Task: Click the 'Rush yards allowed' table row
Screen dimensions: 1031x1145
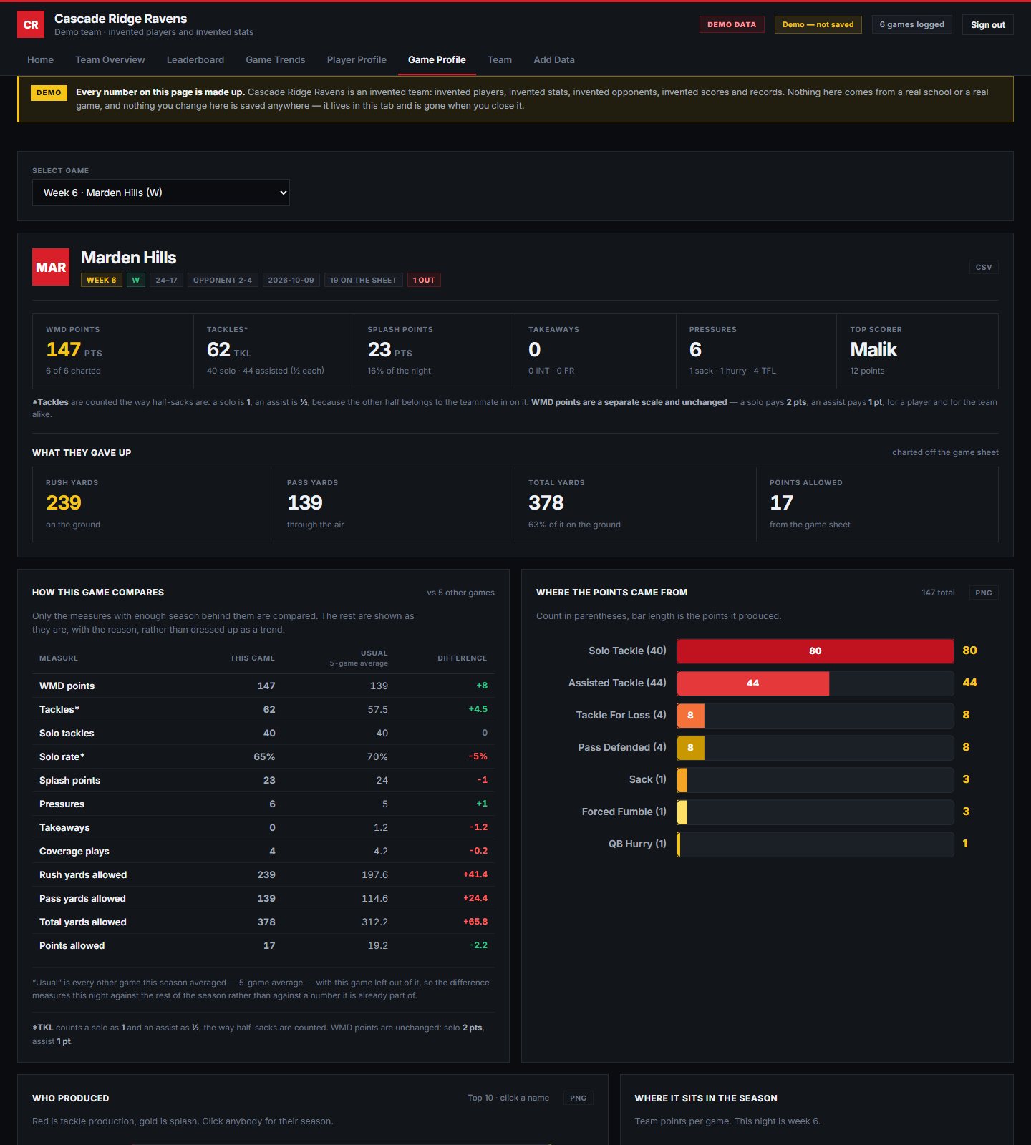Action: tap(263, 874)
